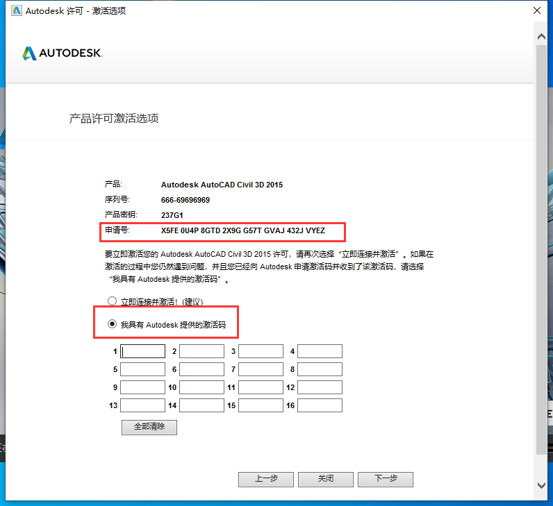This screenshot has height=506, width=553.
Task: Click activation code input field 13
Action: pyautogui.click(x=142, y=405)
